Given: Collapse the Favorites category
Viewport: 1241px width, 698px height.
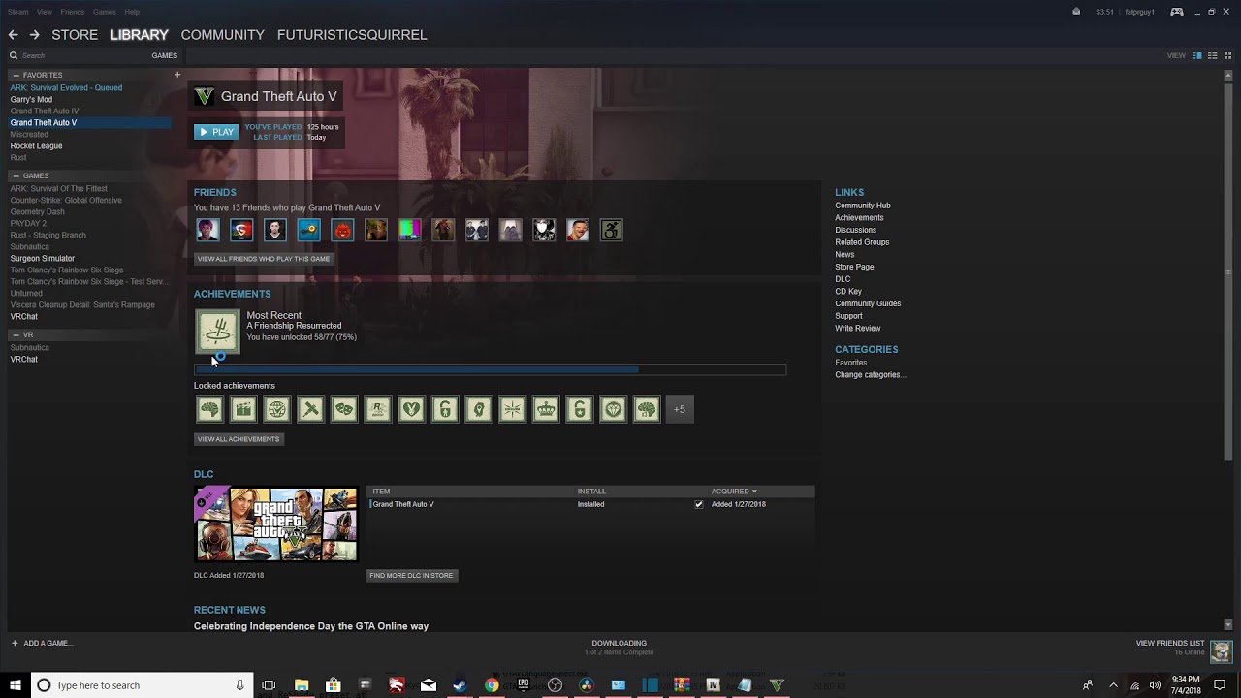Looking at the screenshot, I should pos(15,75).
